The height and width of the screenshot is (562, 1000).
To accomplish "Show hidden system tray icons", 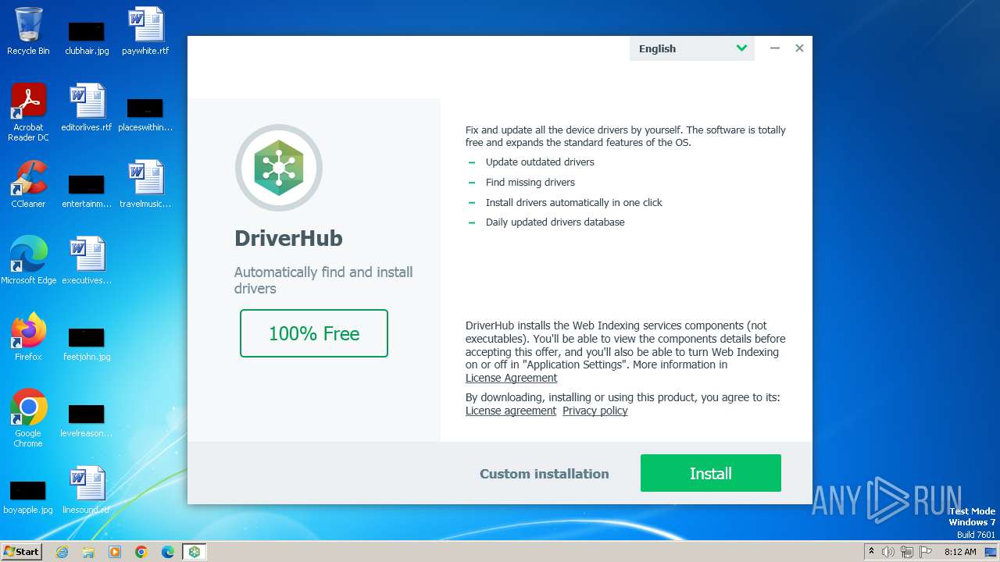I will tap(871, 552).
